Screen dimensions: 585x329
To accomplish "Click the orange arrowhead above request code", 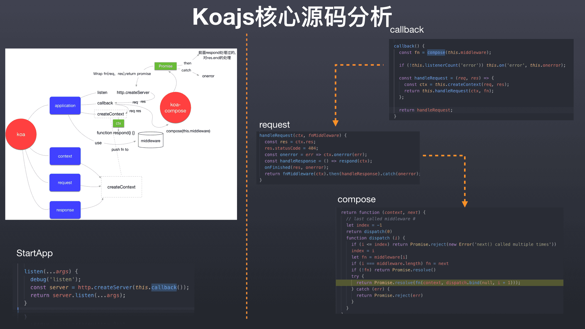I will 335,123.
